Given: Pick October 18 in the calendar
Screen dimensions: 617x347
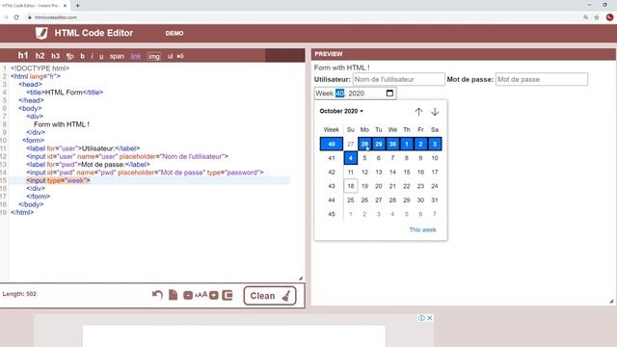Looking at the screenshot, I should (x=351, y=186).
